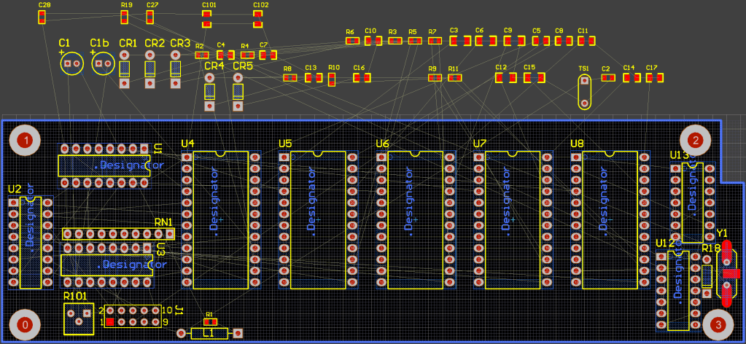The image size is (746, 344).
Task: Click the U6 IC footprint
Action: 416,219
